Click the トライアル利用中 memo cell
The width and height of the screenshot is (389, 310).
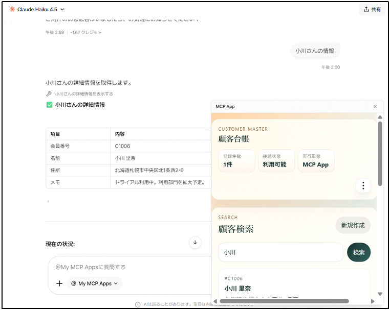pos(161,182)
